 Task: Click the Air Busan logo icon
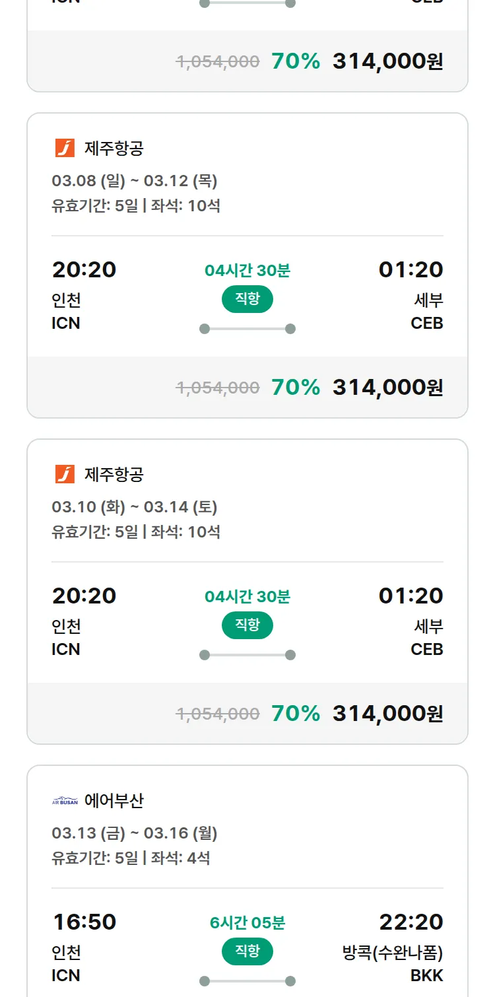click(65, 801)
